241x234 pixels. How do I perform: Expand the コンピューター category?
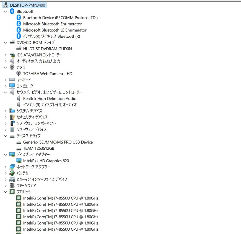tap(6, 86)
